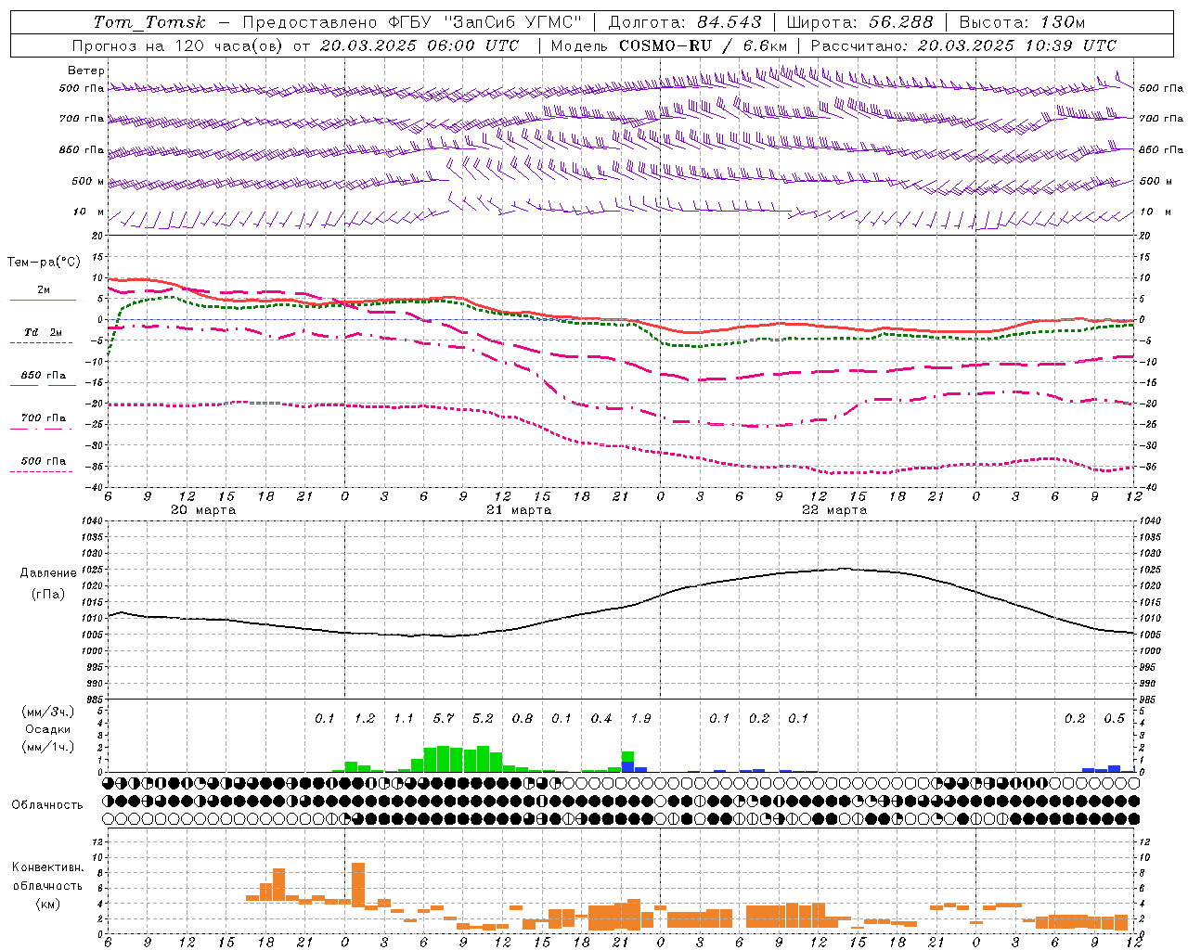Click the Ветер panel label

click(86, 71)
